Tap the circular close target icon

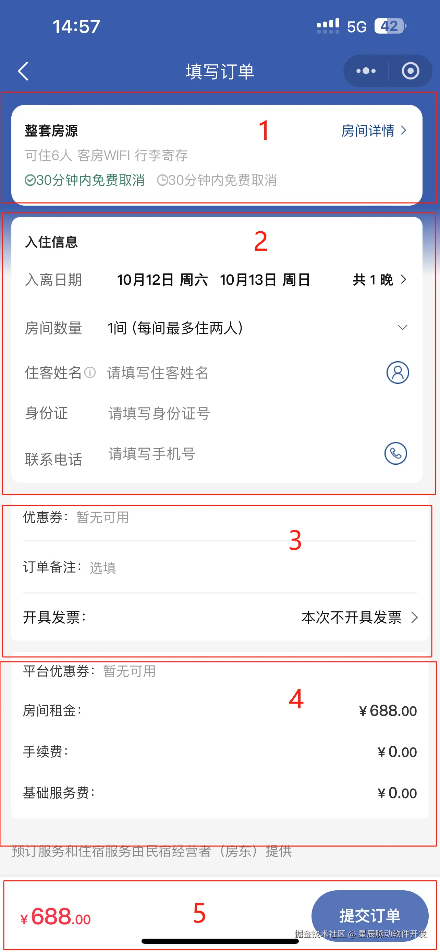point(411,71)
